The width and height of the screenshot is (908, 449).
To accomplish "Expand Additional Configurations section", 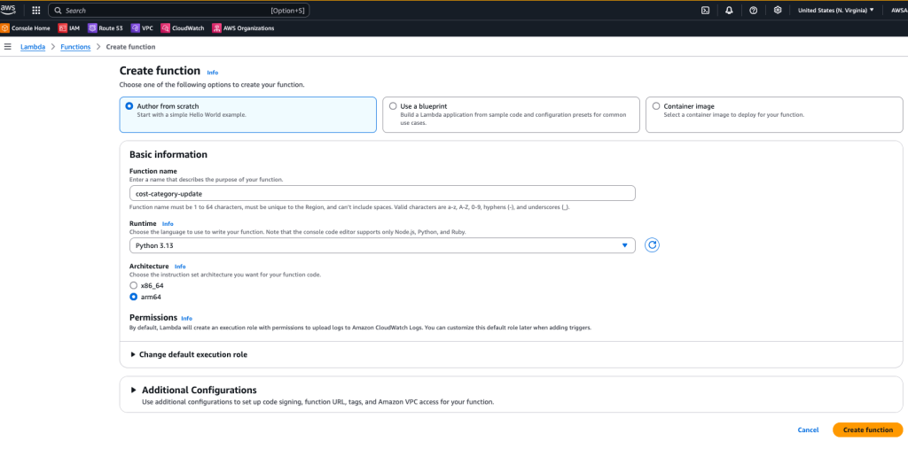I will (194, 390).
